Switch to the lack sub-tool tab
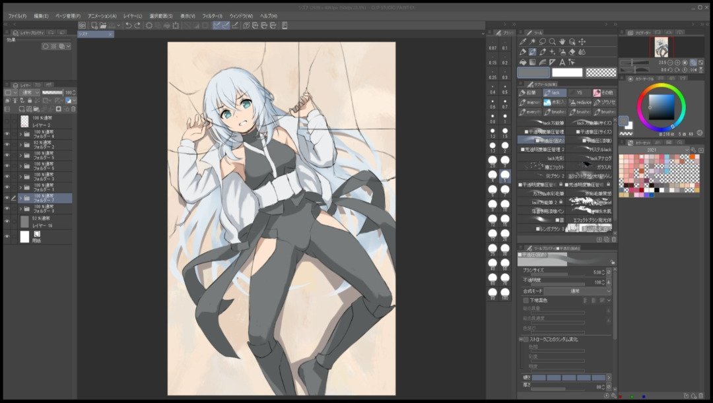The height and width of the screenshot is (403, 713). [x=557, y=93]
